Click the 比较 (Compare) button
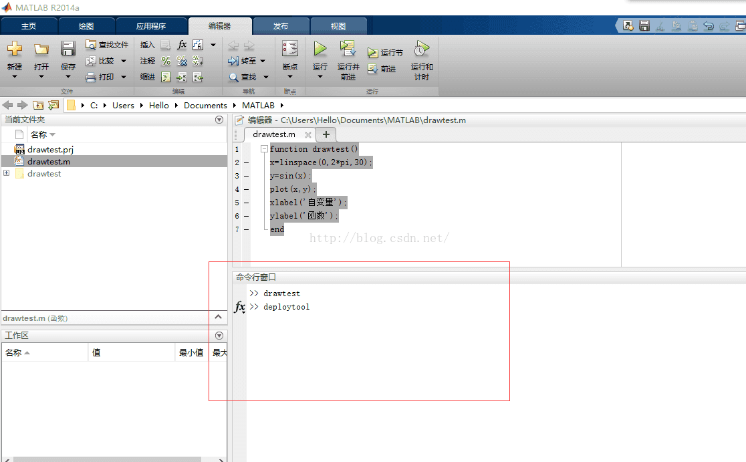Image resolution: width=746 pixels, height=462 pixels. (x=100, y=61)
